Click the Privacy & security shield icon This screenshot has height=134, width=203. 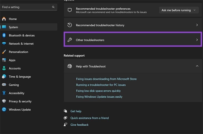point(4,101)
